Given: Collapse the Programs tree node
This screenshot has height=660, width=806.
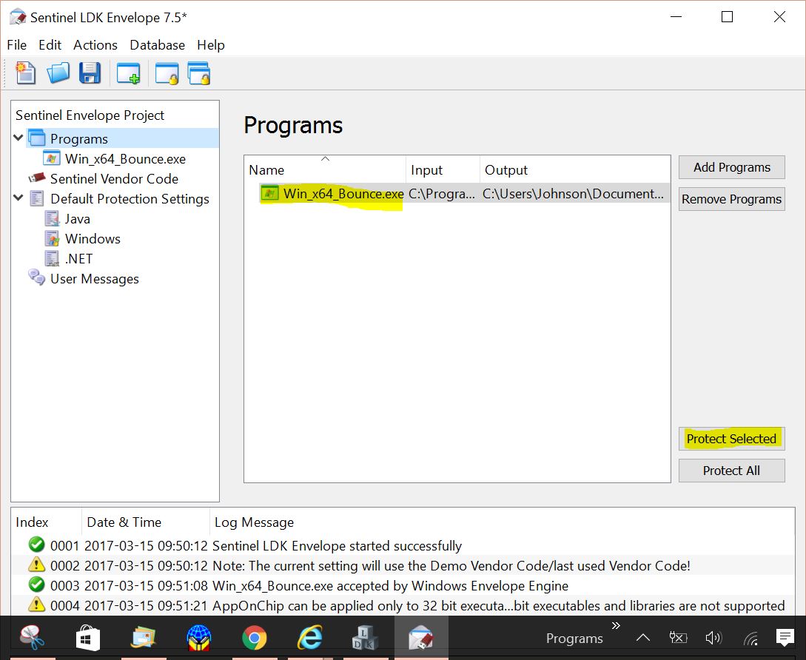Looking at the screenshot, I should tap(19, 138).
